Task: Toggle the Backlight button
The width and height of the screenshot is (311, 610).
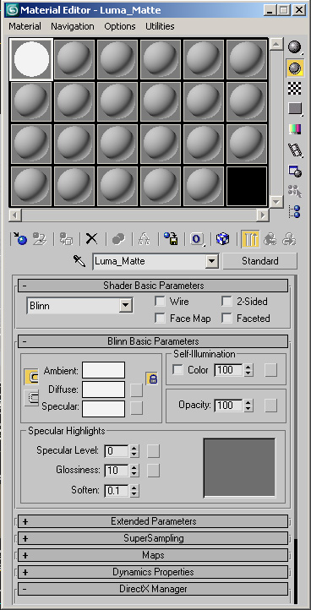Action: click(295, 68)
